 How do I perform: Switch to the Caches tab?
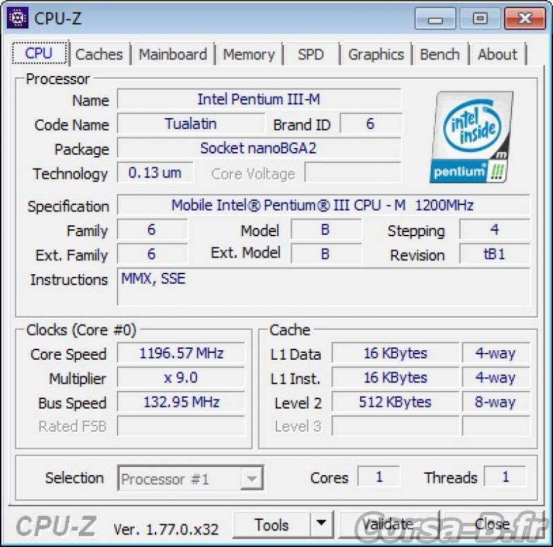99,55
